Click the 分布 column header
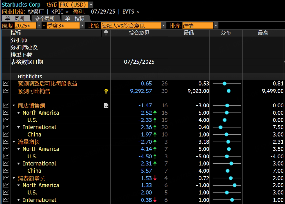 pos(226,33)
